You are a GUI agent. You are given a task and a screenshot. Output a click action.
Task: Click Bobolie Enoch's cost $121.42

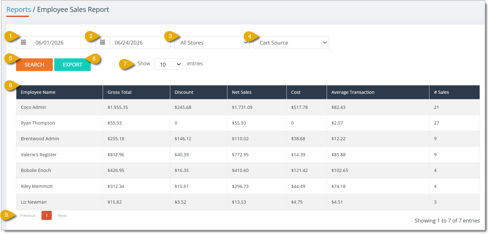(300, 170)
